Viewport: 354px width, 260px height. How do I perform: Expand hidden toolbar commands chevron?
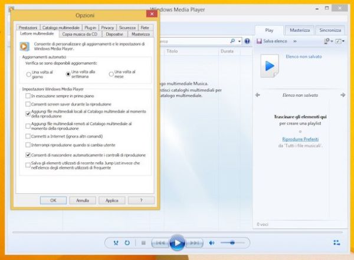[x=295, y=41]
